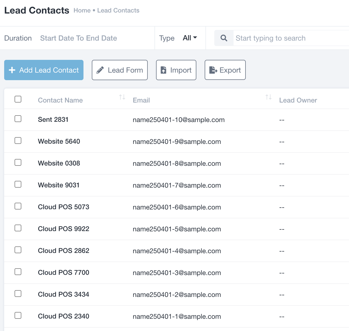349x331 pixels.
Task: Check the box for Sent 2831
Action: click(18, 119)
